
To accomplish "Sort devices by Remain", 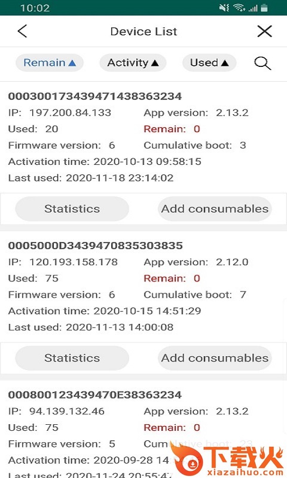I will point(50,63).
